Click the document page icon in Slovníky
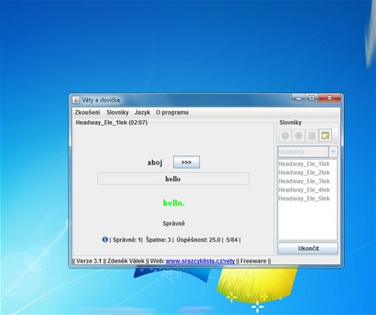This screenshot has height=315, width=376. pyautogui.click(x=311, y=136)
